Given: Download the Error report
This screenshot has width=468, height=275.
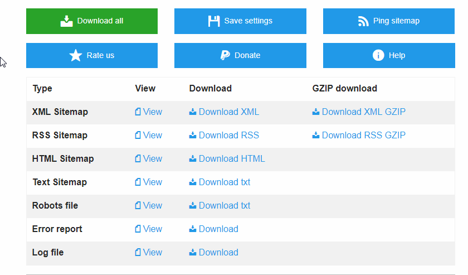Looking at the screenshot, I should [x=214, y=229].
